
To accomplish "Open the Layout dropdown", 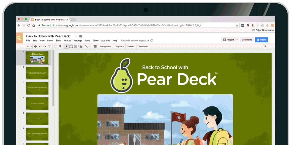I will click(120, 46).
